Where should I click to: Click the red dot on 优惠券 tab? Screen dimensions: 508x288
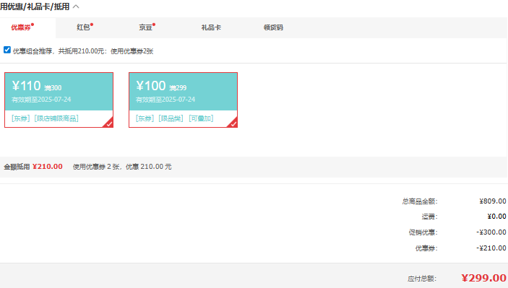33,25
